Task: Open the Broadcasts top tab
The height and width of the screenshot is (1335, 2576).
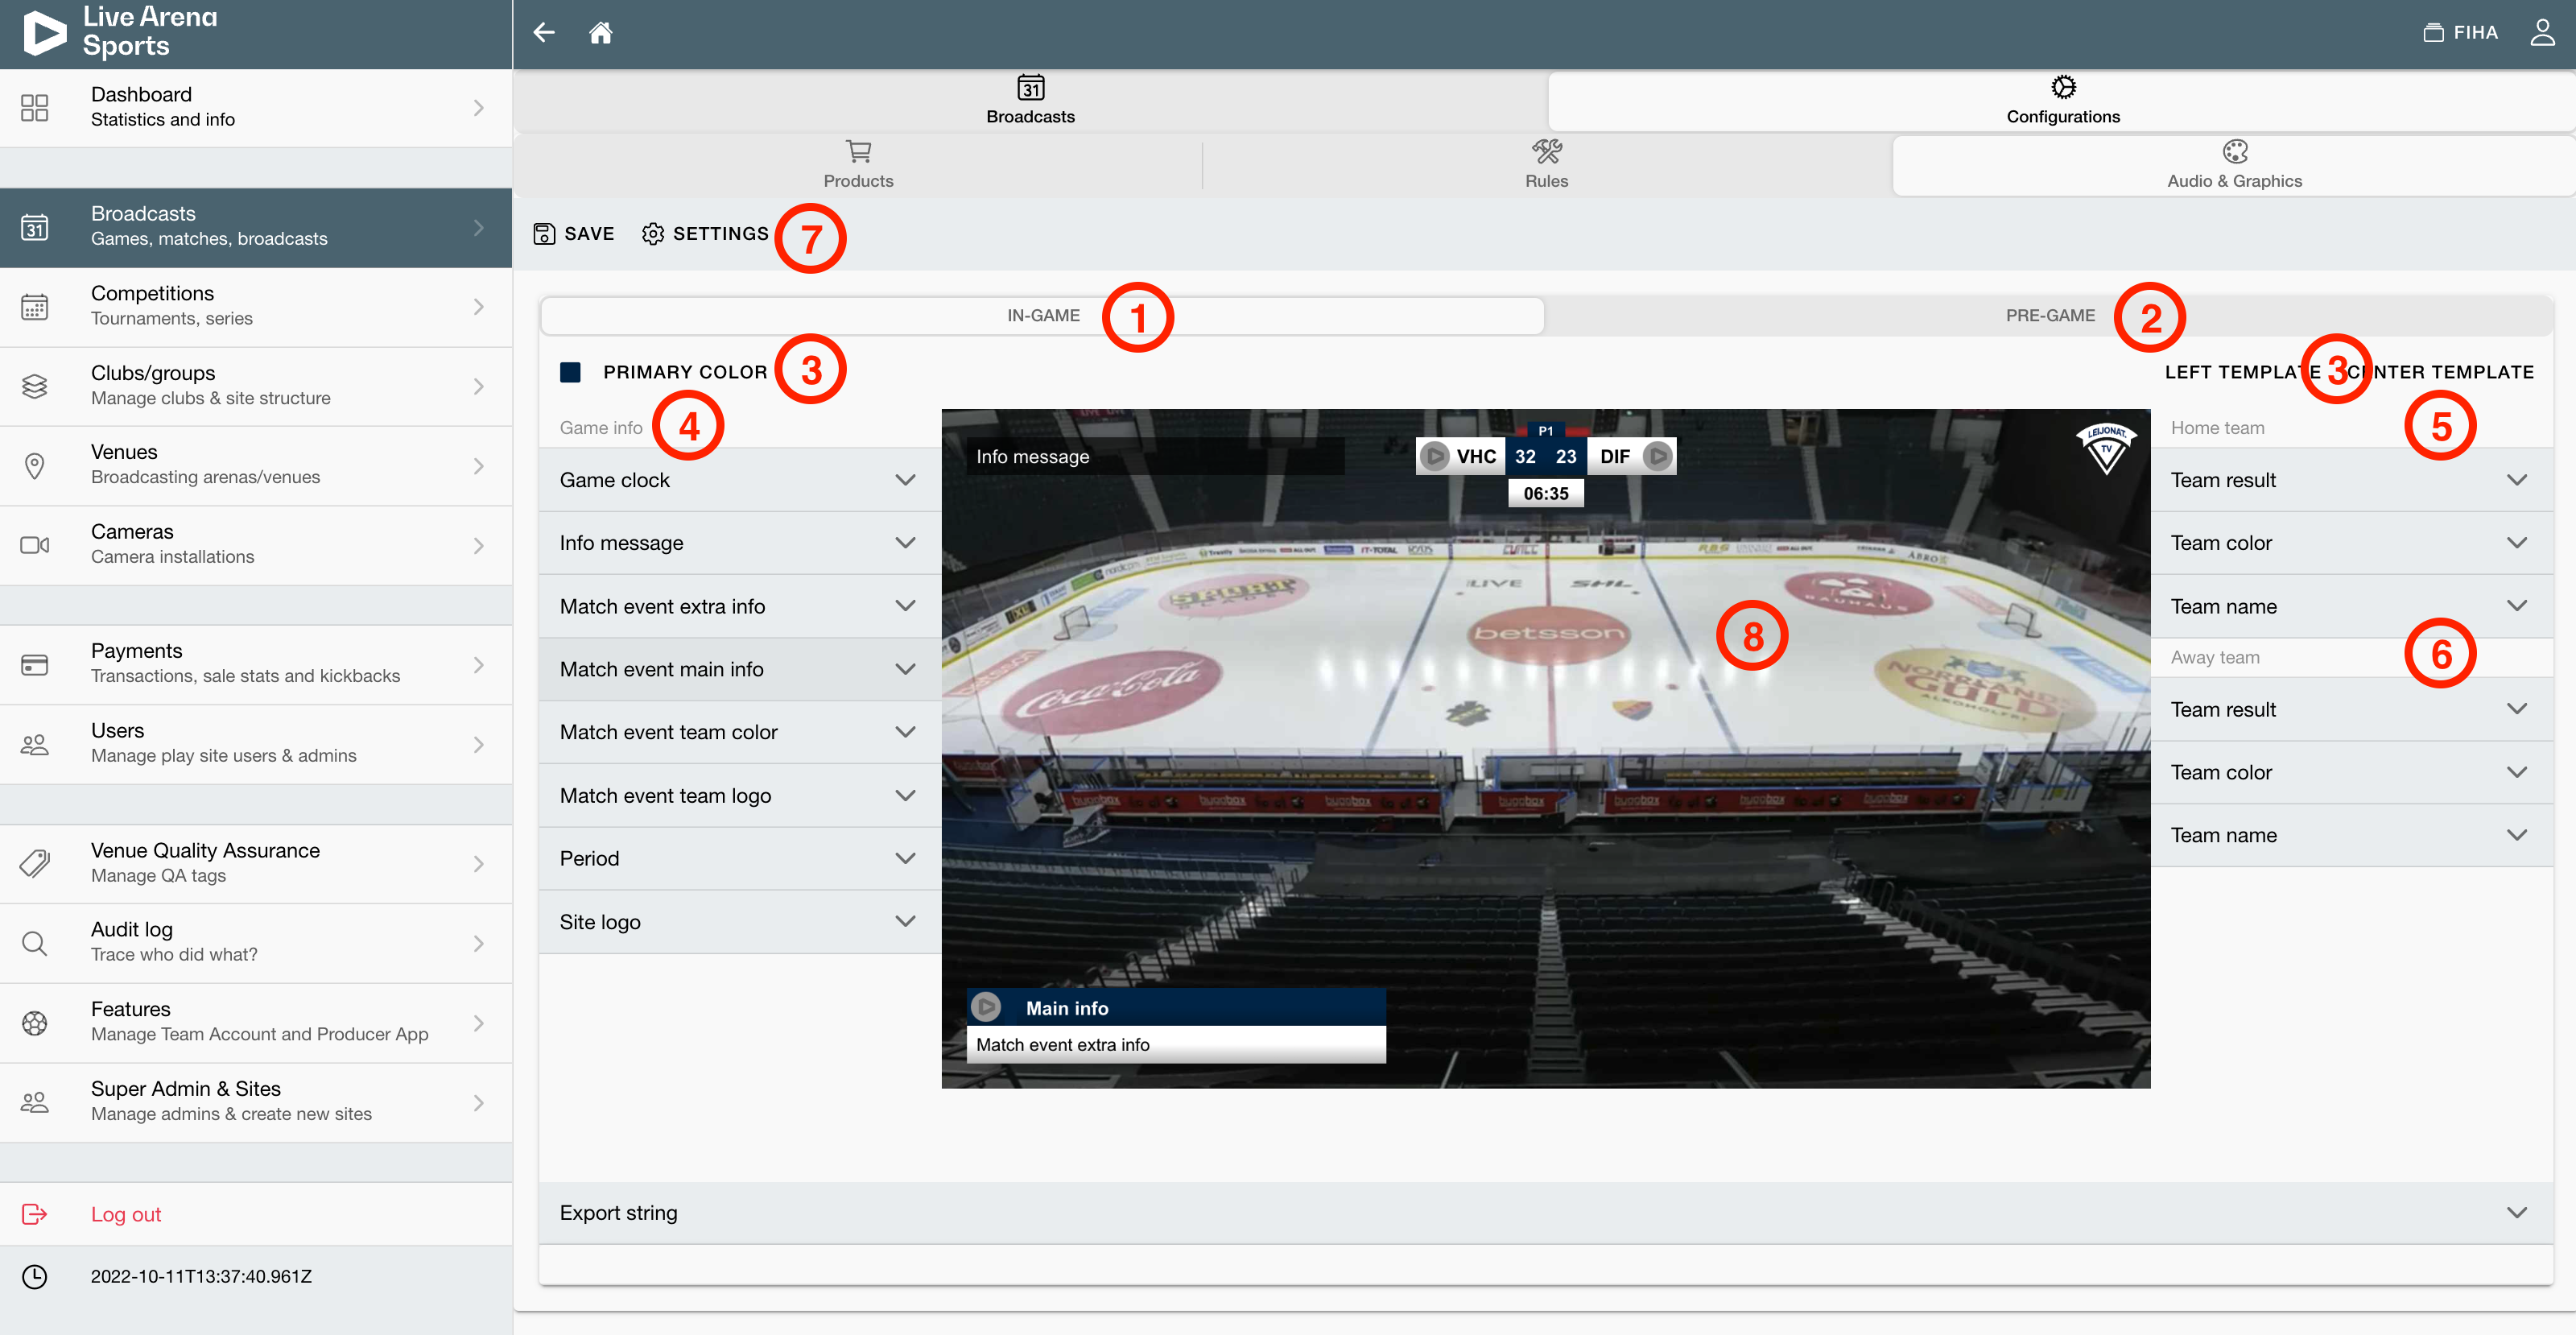Action: 1030,101
